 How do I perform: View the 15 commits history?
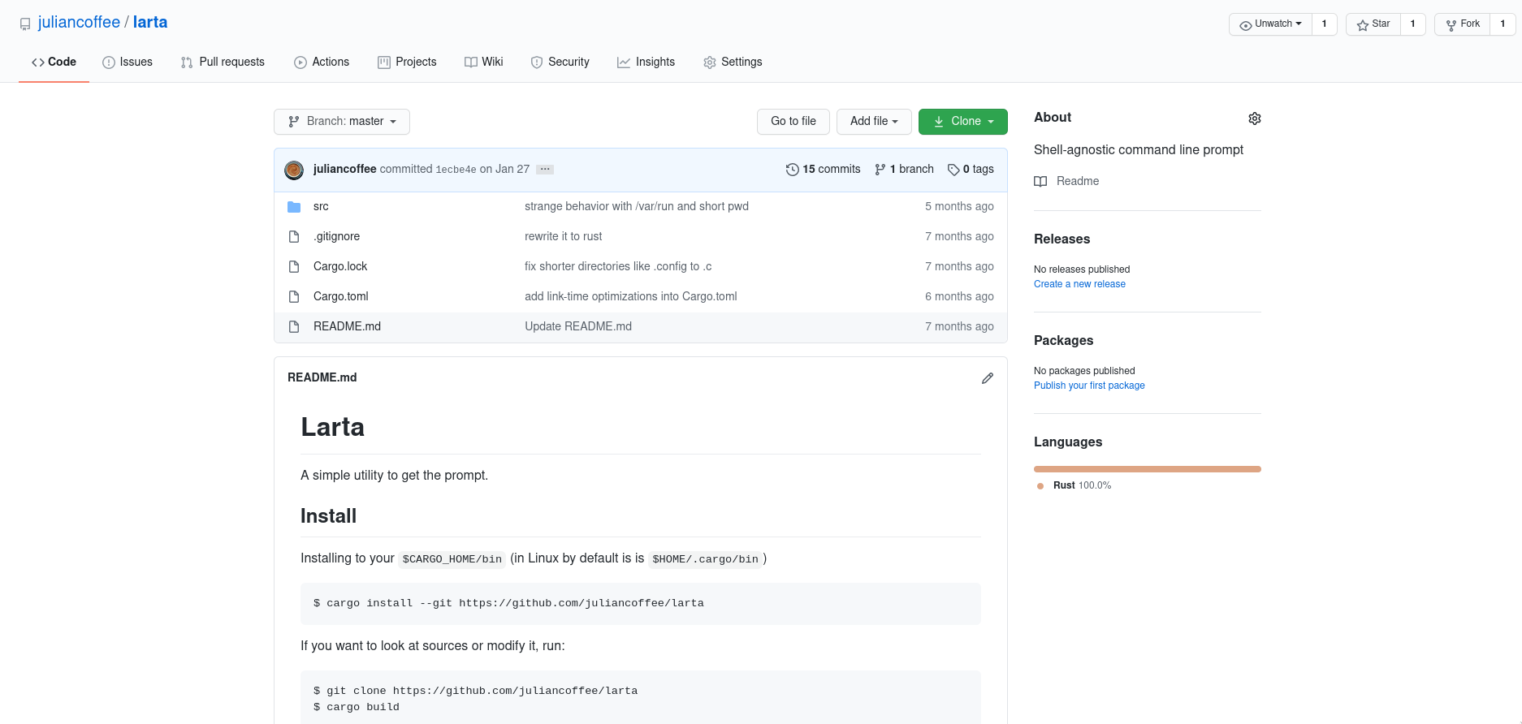tap(824, 169)
